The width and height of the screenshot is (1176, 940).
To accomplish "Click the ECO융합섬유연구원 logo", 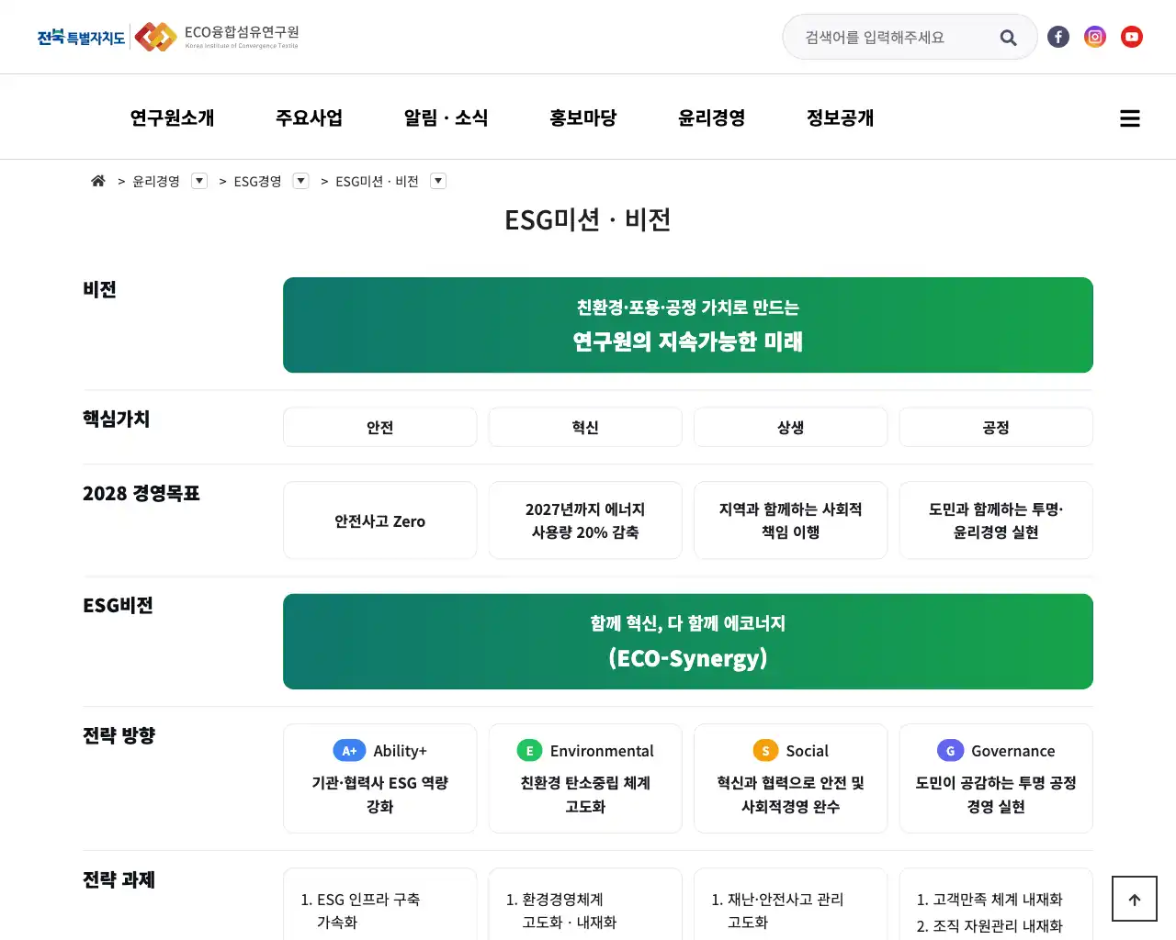I will [217, 37].
